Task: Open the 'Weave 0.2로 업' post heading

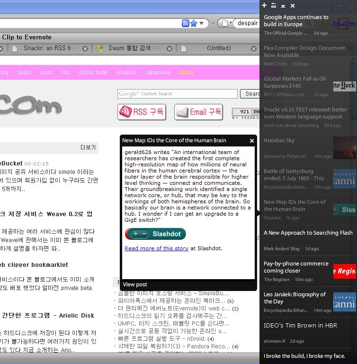Action: pyautogui.click(x=46, y=214)
